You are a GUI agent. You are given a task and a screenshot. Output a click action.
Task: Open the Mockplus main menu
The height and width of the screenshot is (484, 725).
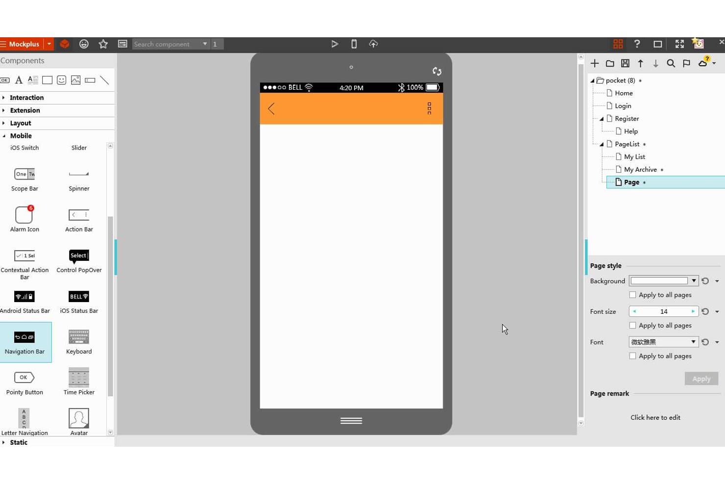pyautogui.click(x=21, y=44)
